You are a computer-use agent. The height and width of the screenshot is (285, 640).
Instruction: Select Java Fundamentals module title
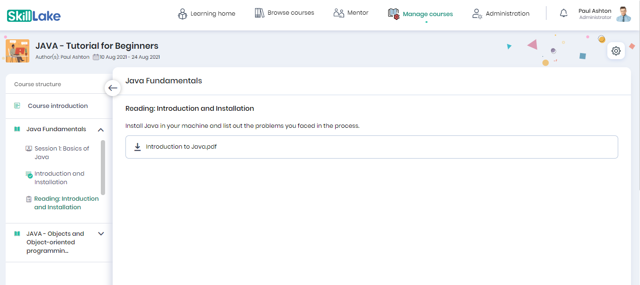click(x=56, y=129)
